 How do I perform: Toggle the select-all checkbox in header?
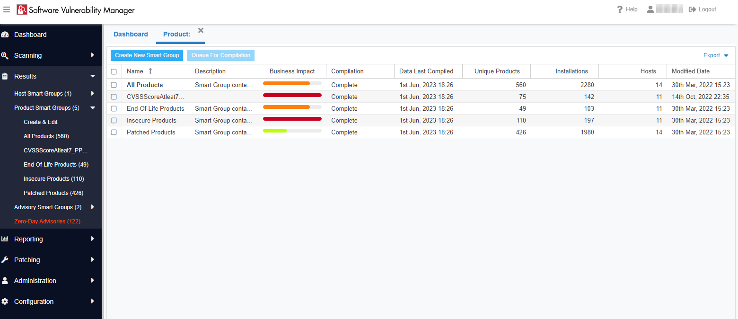coord(114,71)
